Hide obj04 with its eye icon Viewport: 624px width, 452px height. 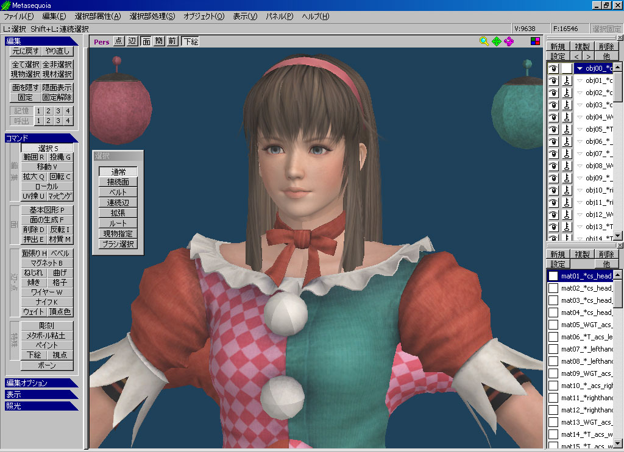pos(553,118)
